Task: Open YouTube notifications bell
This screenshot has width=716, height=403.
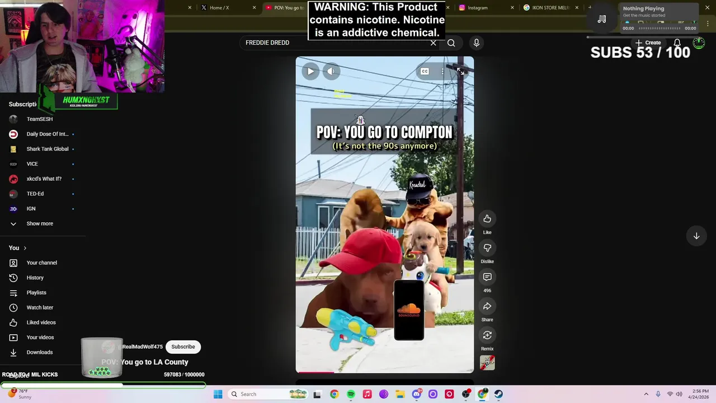Action: 677,43
